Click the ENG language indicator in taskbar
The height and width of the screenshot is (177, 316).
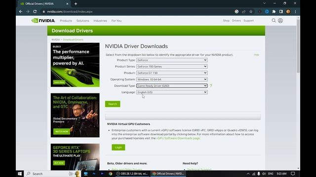(271, 174)
